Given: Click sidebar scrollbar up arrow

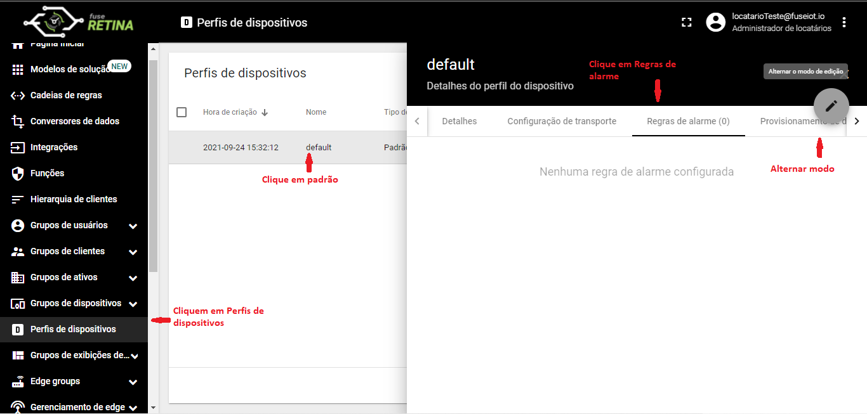Looking at the screenshot, I should 153,48.
